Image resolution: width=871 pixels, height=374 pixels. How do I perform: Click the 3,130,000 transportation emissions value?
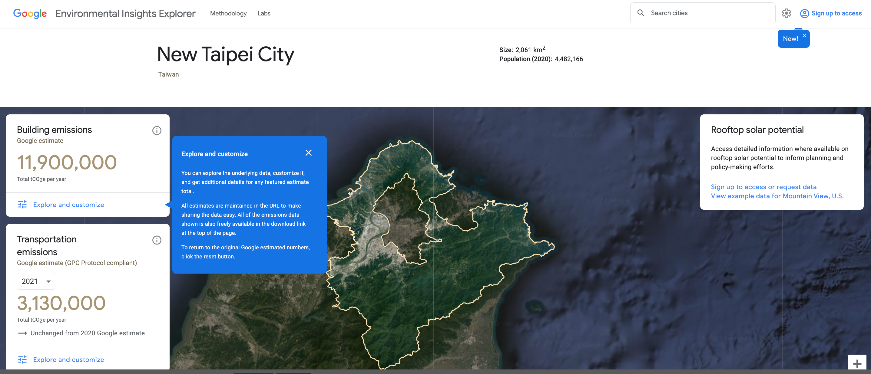pos(61,303)
